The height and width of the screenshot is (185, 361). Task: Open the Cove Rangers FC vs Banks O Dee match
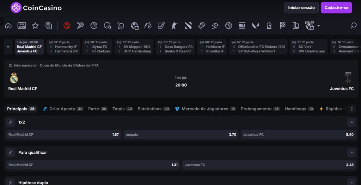(176, 47)
